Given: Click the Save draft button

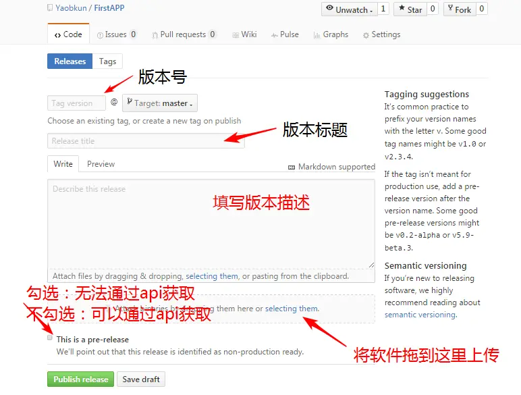Looking at the screenshot, I should point(141,379).
